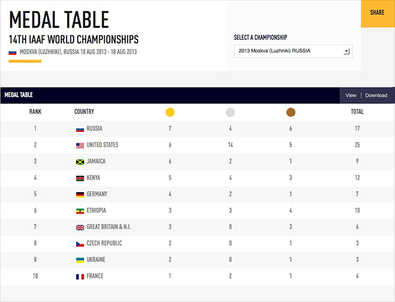Click the Country column header
The width and height of the screenshot is (395, 302).
pyautogui.click(x=84, y=112)
